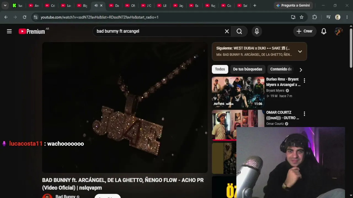The width and height of the screenshot is (353, 198).
Task: Click the video player showing the chain
Action: click(125, 108)
